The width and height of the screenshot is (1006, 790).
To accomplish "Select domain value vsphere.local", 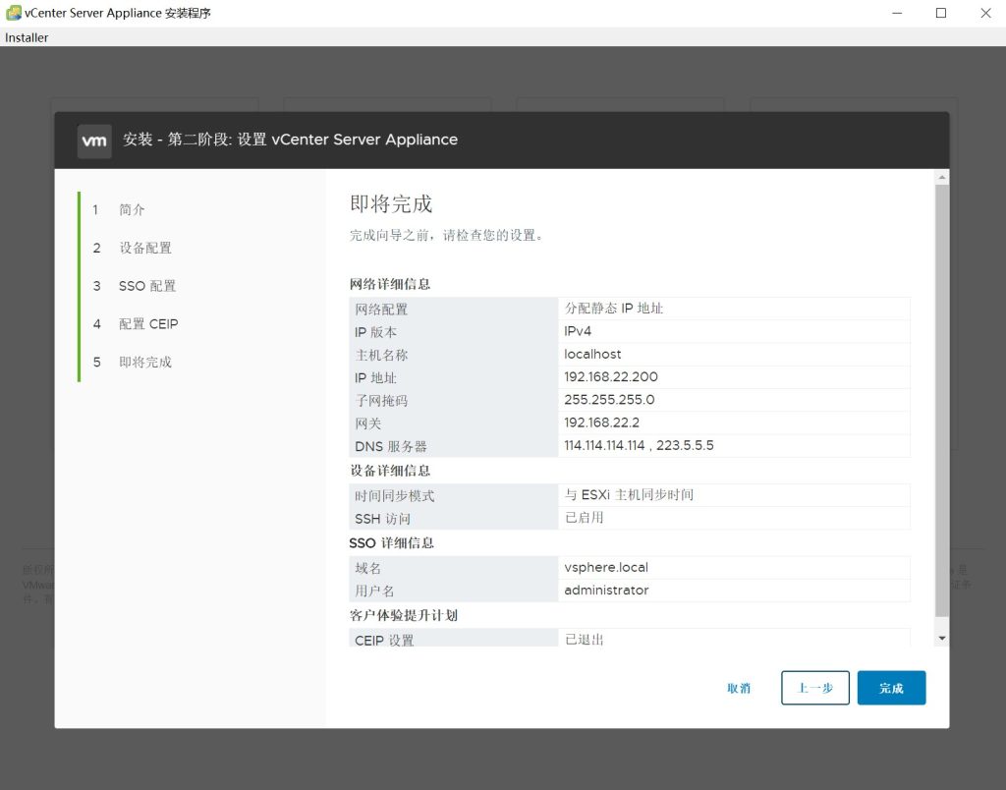I will click(x=605, y=567).
